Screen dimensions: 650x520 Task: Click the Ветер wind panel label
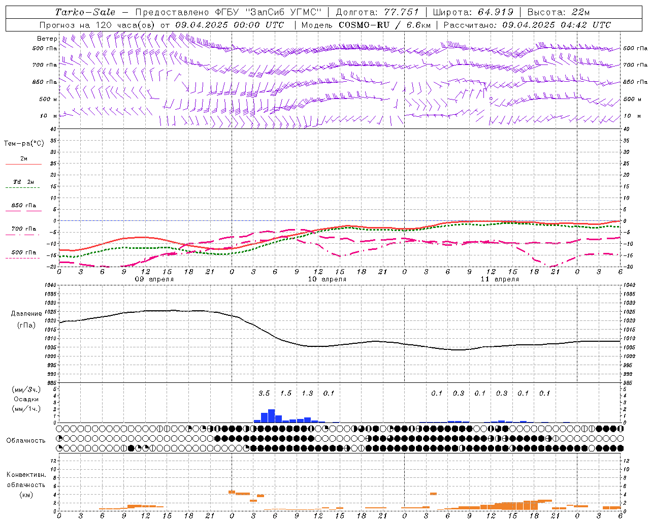pyautogui.click(x=47, y=39)
